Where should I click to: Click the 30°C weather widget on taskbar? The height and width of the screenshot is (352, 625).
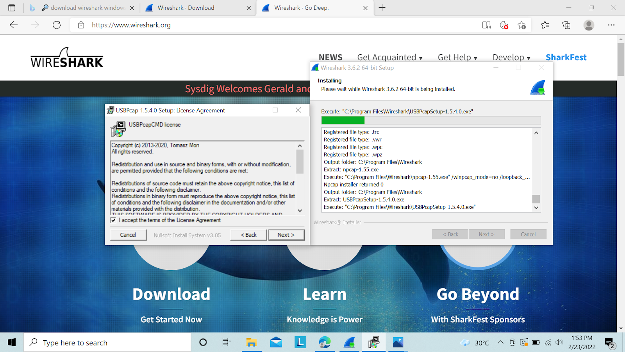click(x=475, y=343)
